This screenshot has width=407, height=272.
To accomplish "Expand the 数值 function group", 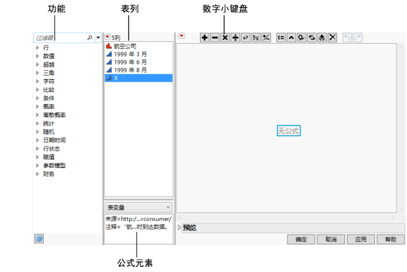I will pos(38,56).
